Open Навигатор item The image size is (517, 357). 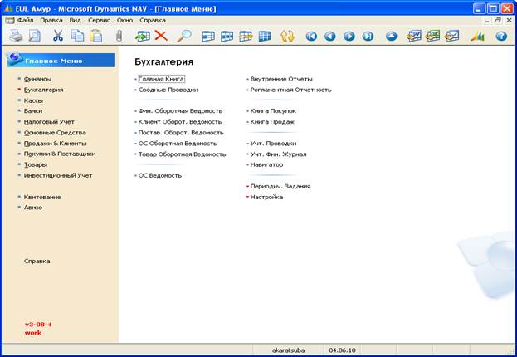coord(266,164)
